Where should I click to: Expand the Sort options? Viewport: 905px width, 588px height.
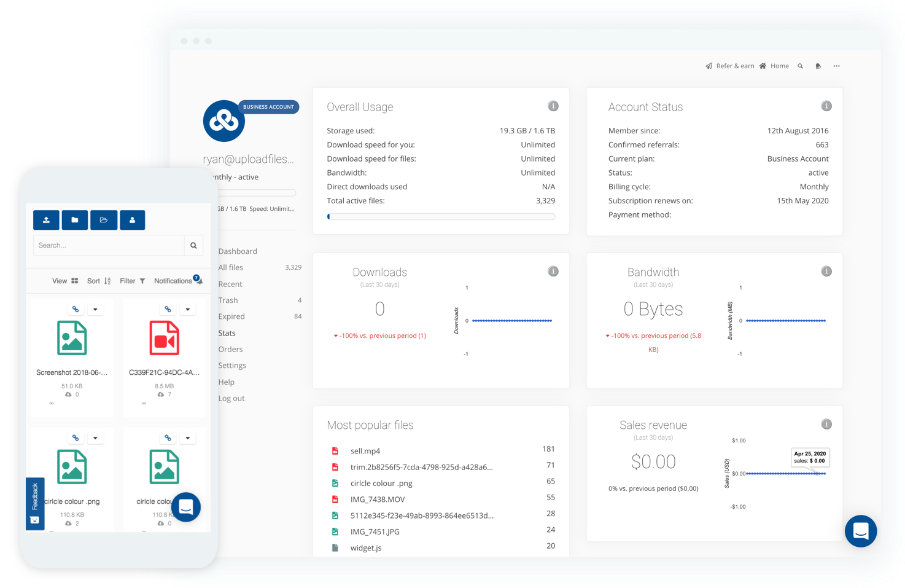[99, 281]
